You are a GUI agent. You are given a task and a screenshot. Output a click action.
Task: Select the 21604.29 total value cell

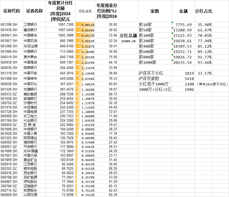(128, 41)
